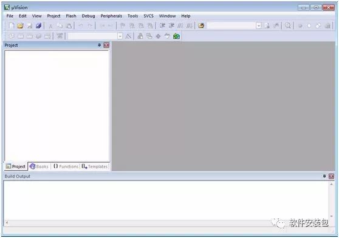This screenshot has height=238, width=339.
Task: Click the Download to flash icon
Action: click(x=60, y=36)
